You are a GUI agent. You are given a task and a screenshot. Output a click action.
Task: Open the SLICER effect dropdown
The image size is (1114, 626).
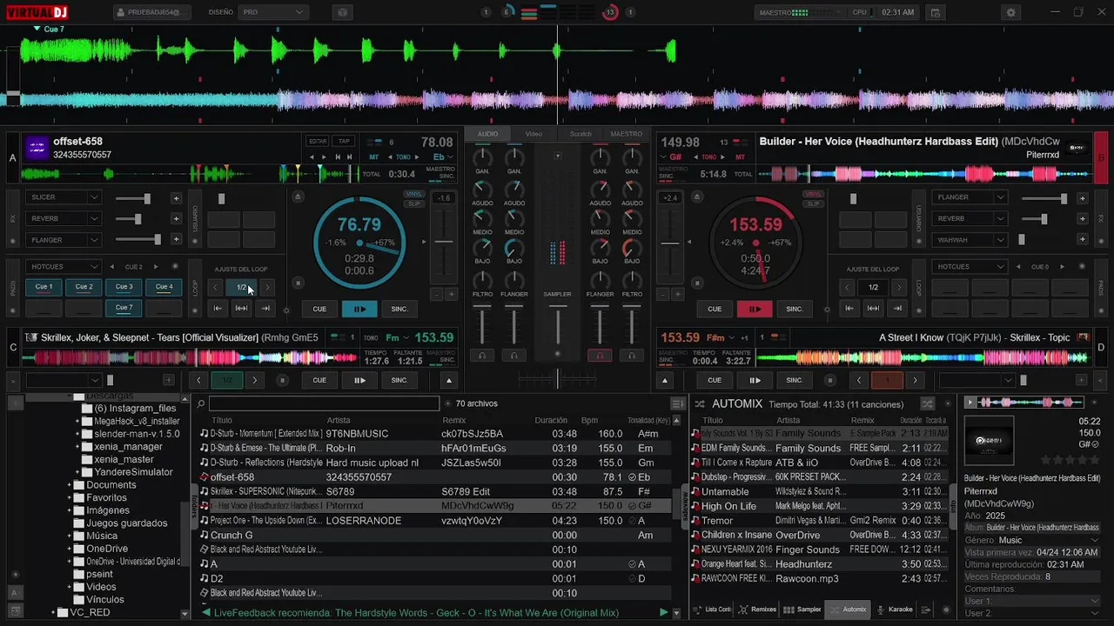pos(64,197)
